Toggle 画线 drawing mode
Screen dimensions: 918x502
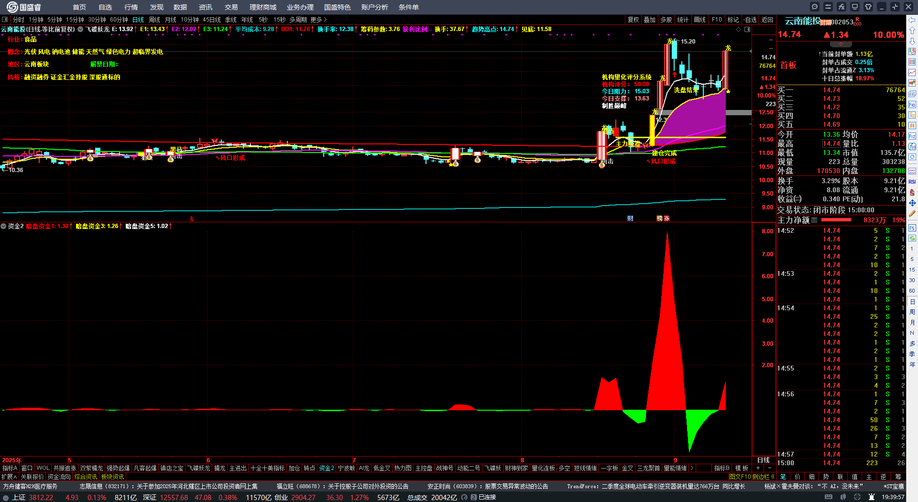click(699, 20)
